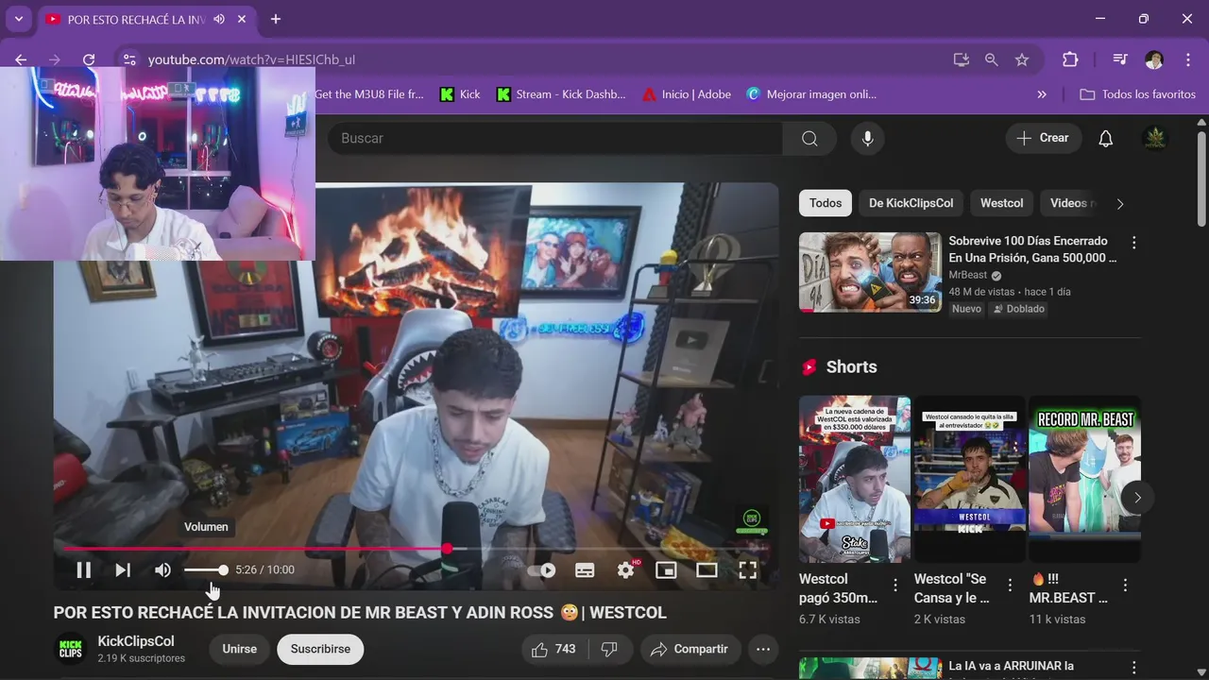Viewport: 1209px width, 680px height.
Task: Toggle the autoplay switch in the player
Action: pyautogui.click(x=541, y=570)
